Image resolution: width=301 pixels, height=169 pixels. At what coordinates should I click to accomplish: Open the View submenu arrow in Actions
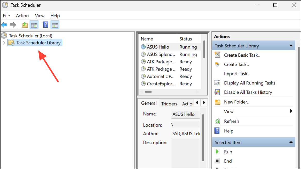tap(291, 111)
